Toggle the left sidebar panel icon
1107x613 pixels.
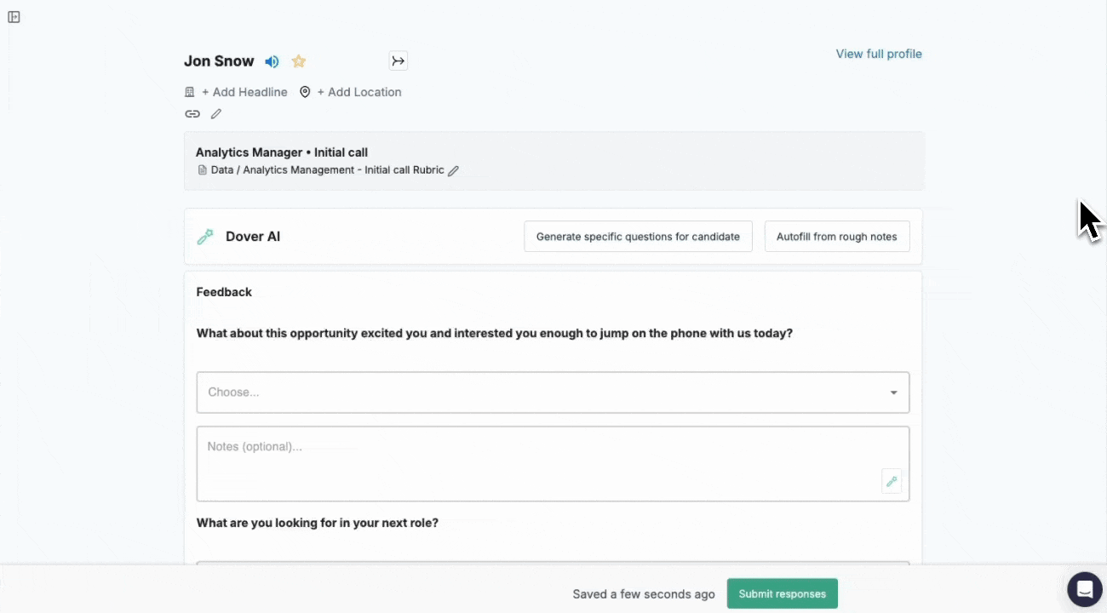[x=14, y=17]
